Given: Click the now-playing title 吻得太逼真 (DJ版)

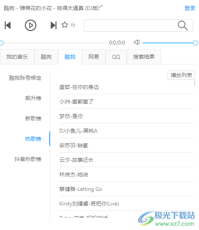Looking at the screenshot, I should [x=78, y=8].
